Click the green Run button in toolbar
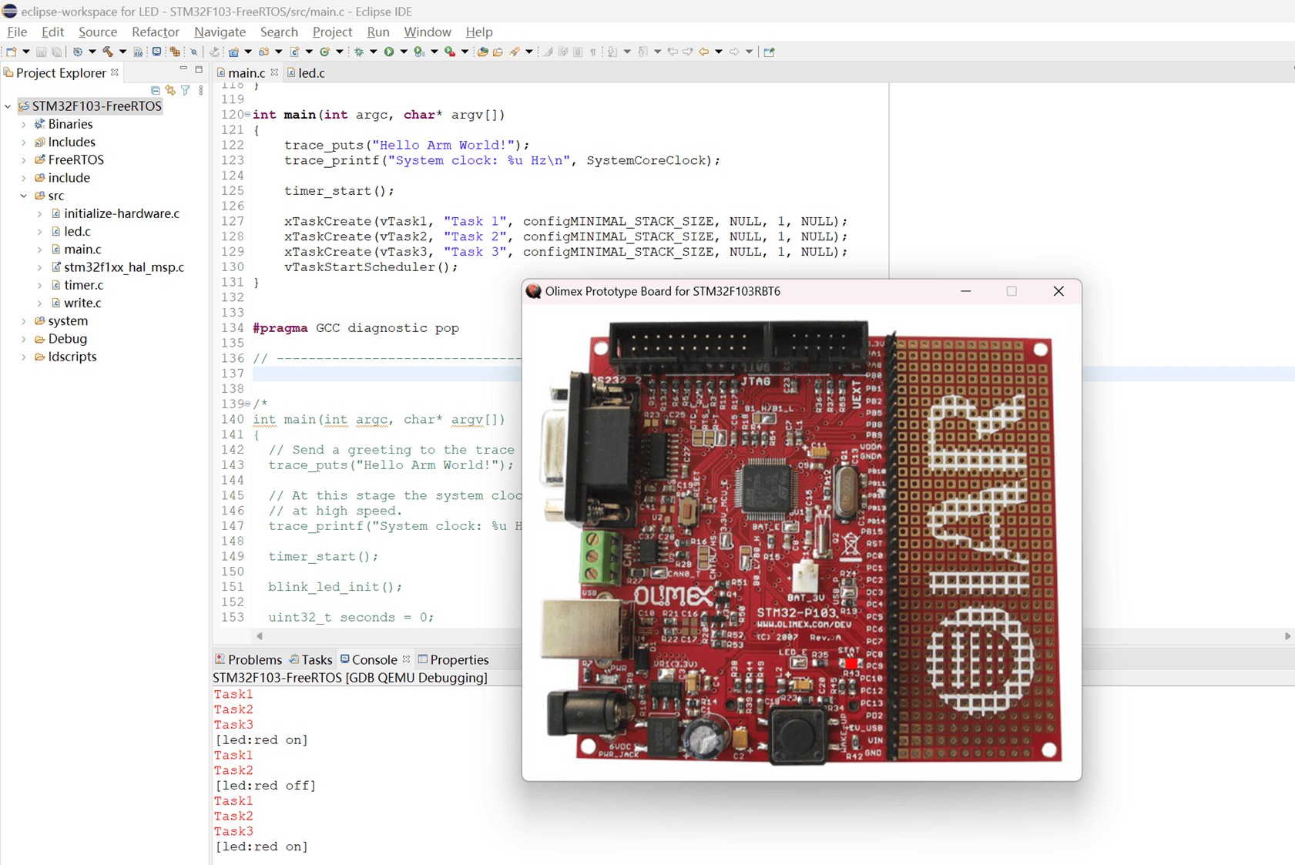The width and height of the screenshot is (1295, 865). (389, 52)
